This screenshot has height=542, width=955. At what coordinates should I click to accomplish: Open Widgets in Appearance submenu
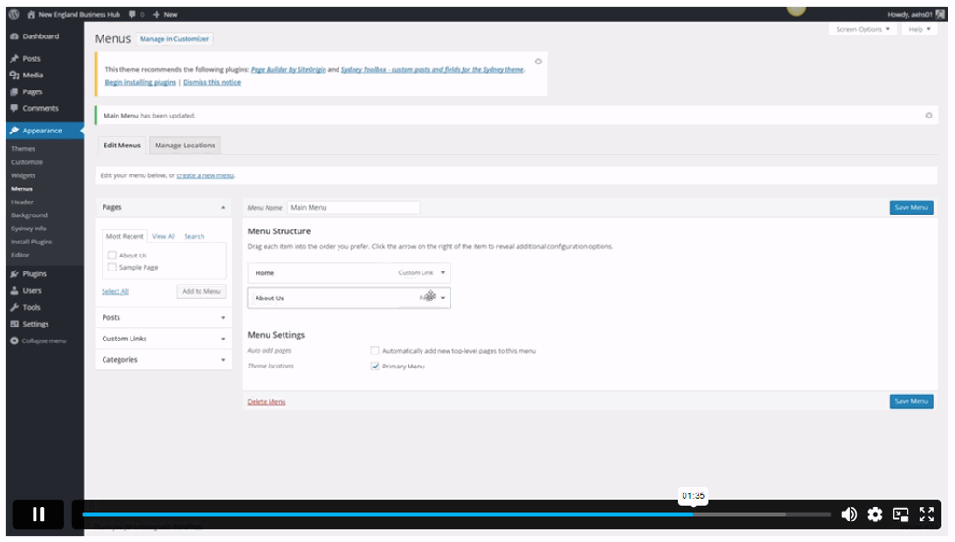[x=23, y=175]
